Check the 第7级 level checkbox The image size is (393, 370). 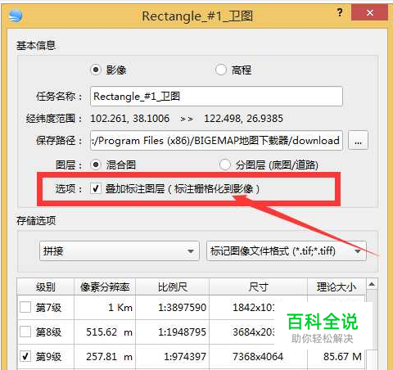(x=25, y=308)
